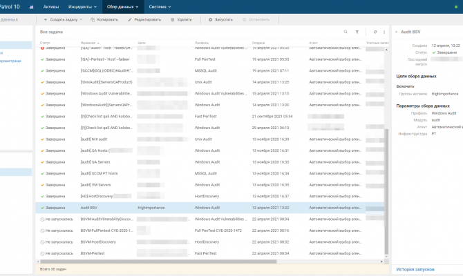Click the HighImportance target cell
This screenshot has width=463, height=276.
pos(151,208)
